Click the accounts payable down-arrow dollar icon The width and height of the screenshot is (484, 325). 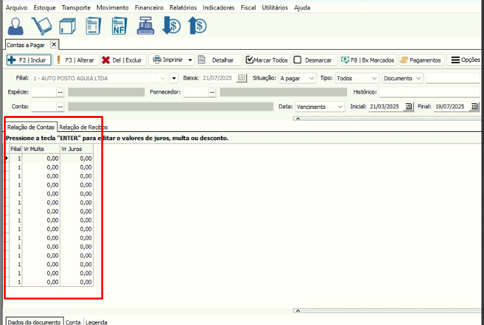point(171,27)
